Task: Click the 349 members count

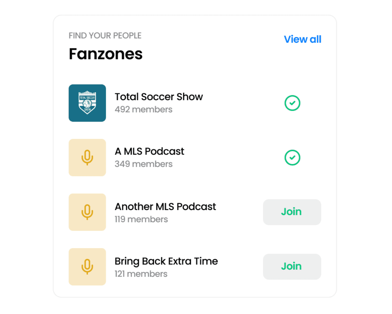Action: (143, 164)
